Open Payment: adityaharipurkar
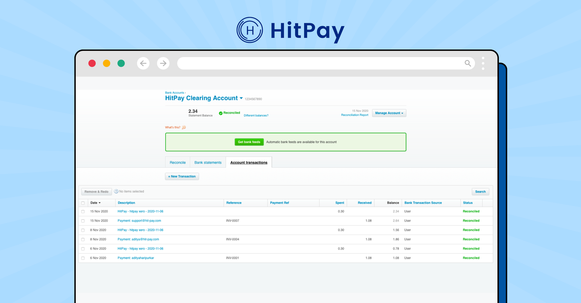 (136, 258)
